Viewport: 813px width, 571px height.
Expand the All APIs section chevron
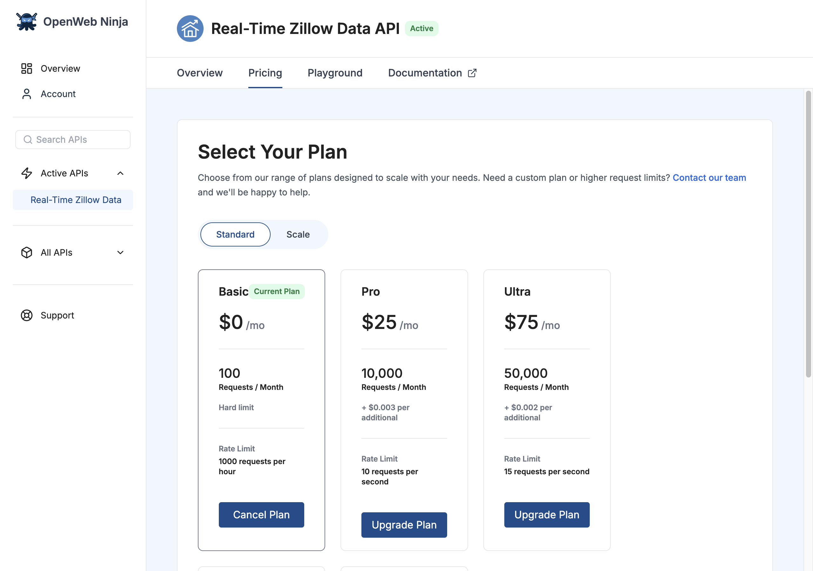click(120, 252)
